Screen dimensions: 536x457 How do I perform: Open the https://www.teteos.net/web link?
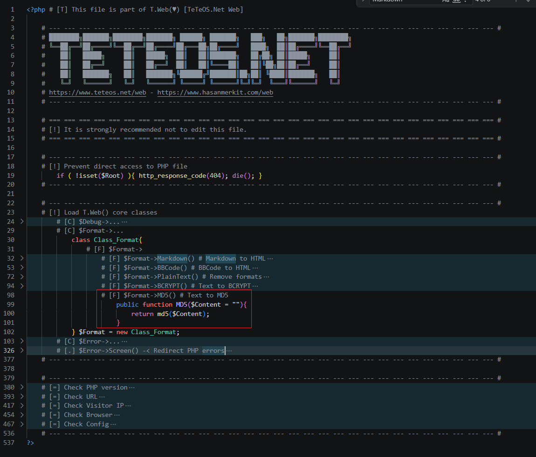[97, 93]
